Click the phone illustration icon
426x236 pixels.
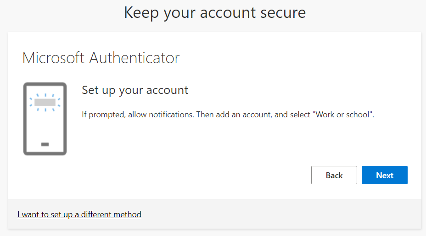click(45, 119)
